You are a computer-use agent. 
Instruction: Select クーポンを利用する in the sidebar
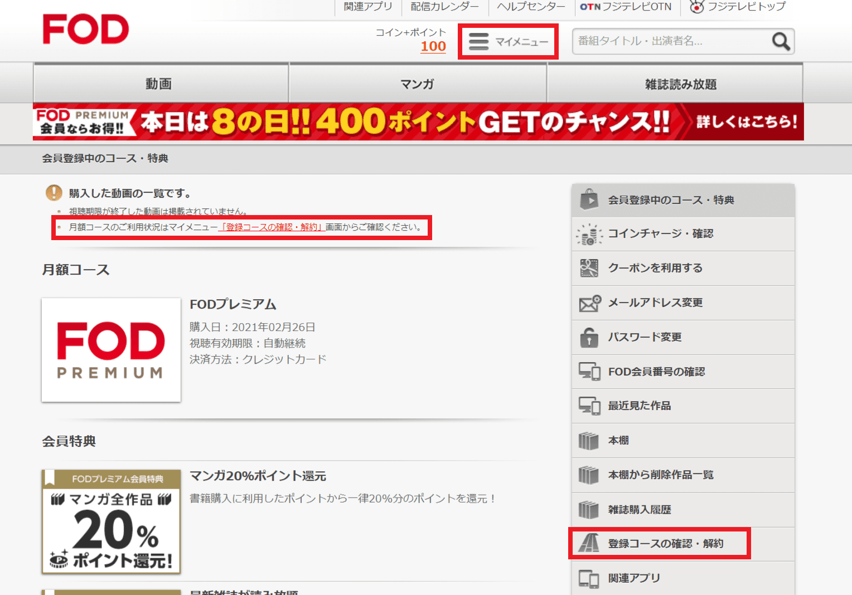(x=683, y=269)
